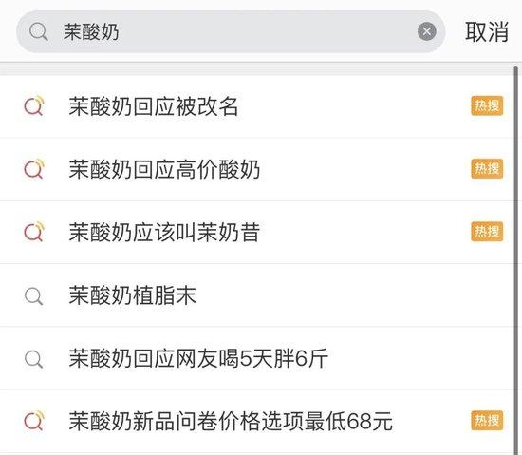This screenshot has height=455, width=522.
Task: Click trending icon beside 茉酸奶回应被改名
Action: pos(34,105)
